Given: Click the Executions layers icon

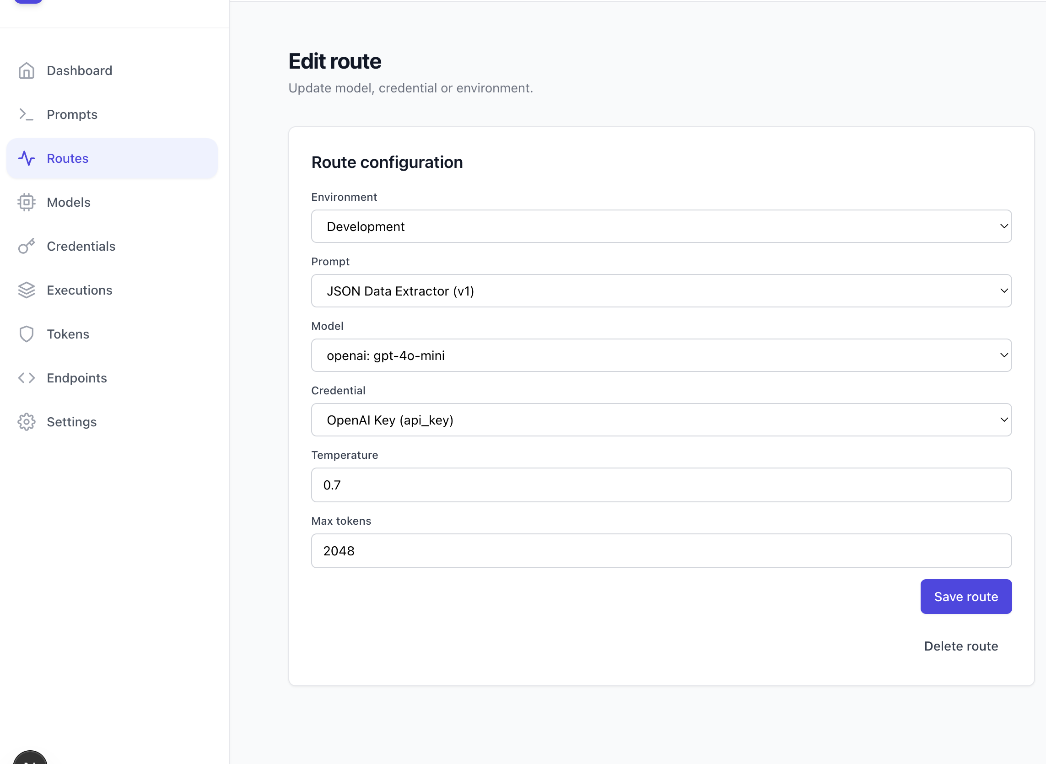Looking at the screenshot, I should click(x=27, y=291).
